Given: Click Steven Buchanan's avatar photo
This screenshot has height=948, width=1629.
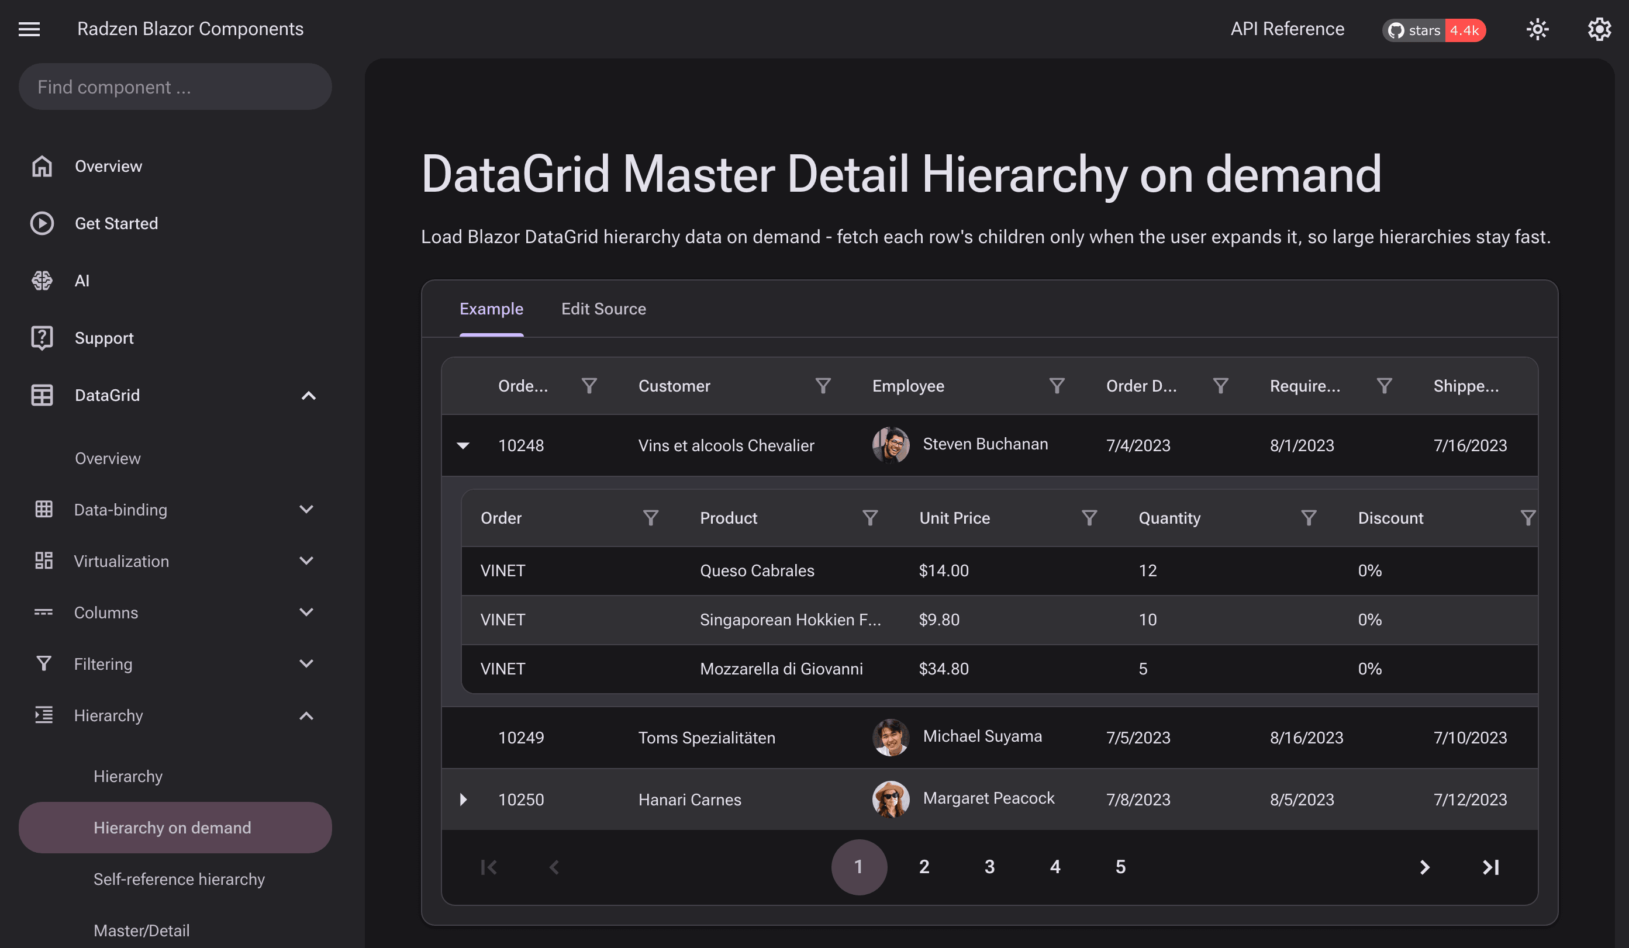Looking at the screenshot, I should (891, 445).
